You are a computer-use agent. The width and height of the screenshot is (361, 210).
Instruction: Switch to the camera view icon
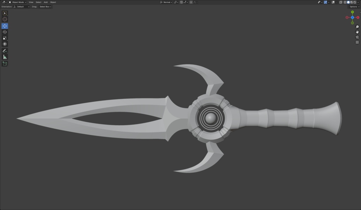[357, 36]
